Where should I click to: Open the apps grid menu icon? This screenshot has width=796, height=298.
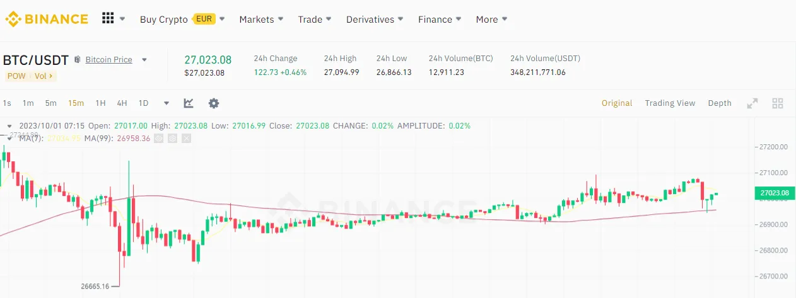tap(108, 19)
